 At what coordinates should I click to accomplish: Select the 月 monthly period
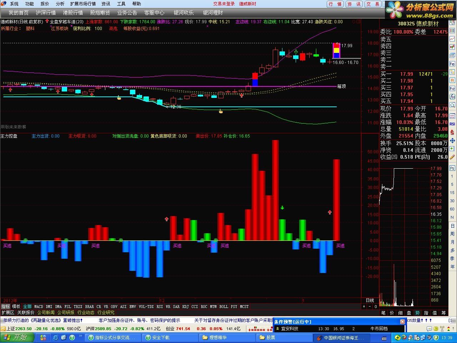coord(452,242)
